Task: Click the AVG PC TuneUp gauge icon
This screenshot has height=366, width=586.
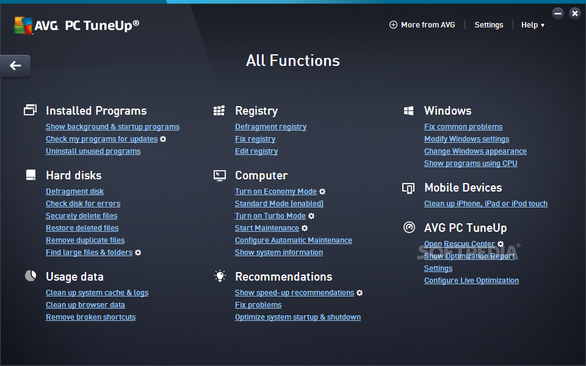Action: (409, 227)
